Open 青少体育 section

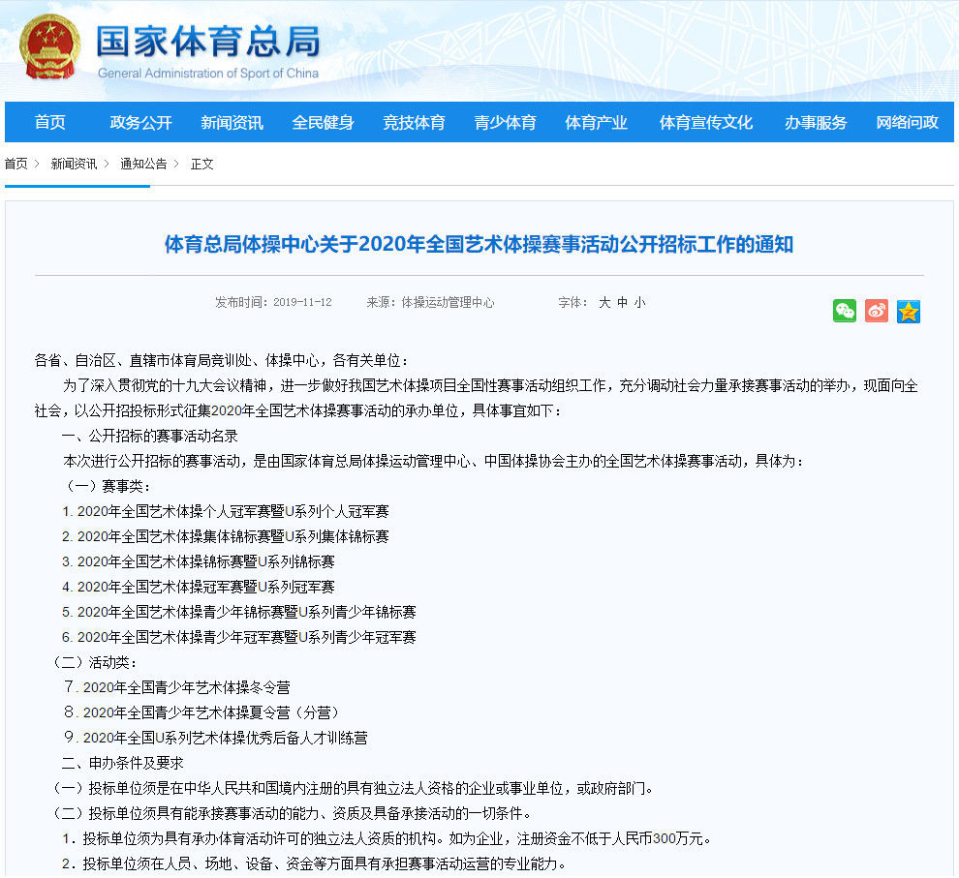tap(506, 122)
